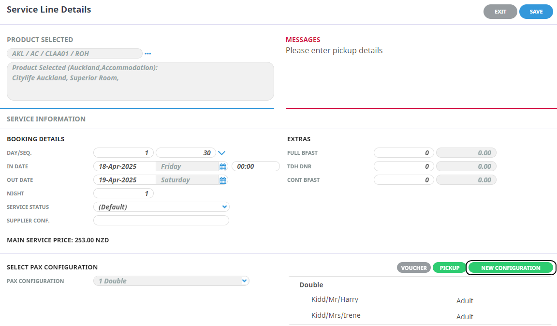Screen dimensions: 557x326
Task: Click the In Date time field
Action: (256, 166)
